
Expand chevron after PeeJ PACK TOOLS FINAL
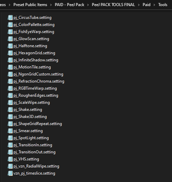pos(139,5)
